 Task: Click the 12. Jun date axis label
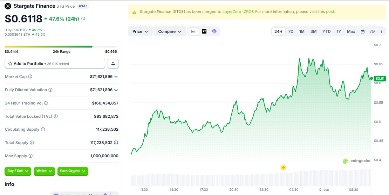coord(324,190)
